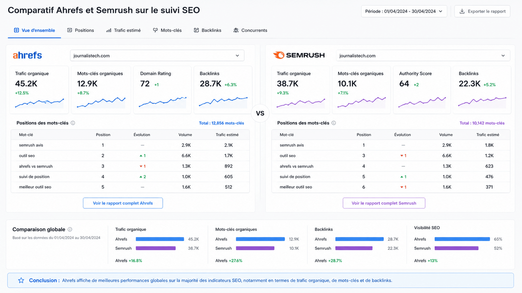
Task: Click 'meilleur outil seo' in the Ahrefs table
Action: (35, 187)
